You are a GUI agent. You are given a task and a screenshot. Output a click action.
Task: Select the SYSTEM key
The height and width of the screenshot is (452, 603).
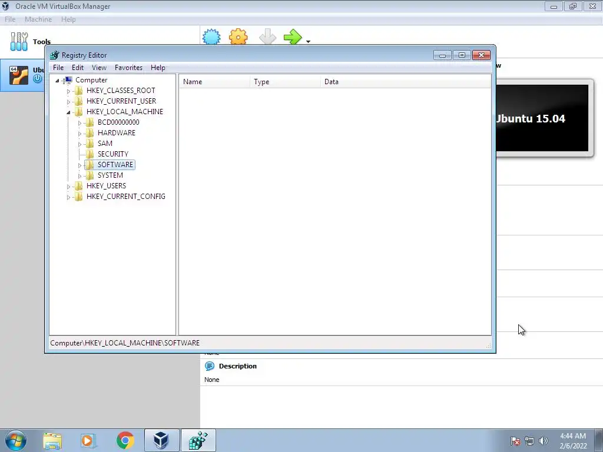(x=110, y=175)
